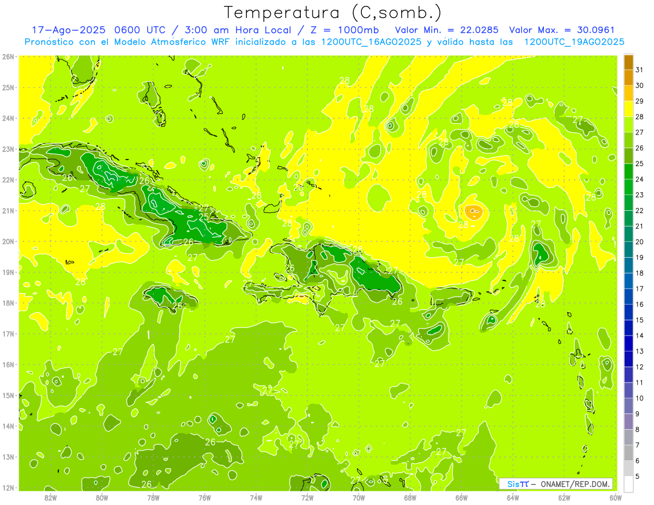Pick the gray swatch between 6 and 7

(628, 453)
